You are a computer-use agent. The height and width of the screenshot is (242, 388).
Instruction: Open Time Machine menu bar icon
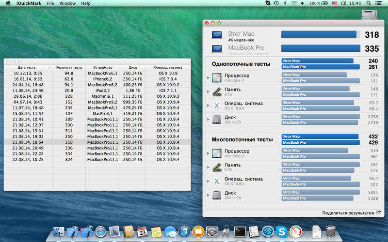(276, 3)
